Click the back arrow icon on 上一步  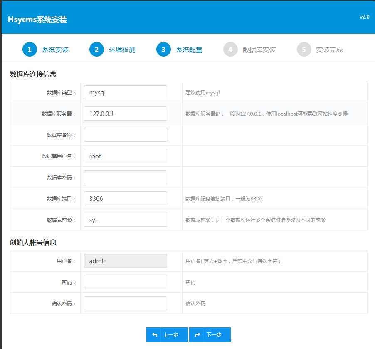[155, 334]
